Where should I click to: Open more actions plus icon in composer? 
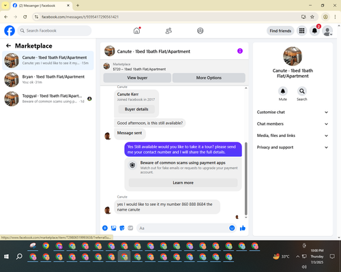(105, 228)
